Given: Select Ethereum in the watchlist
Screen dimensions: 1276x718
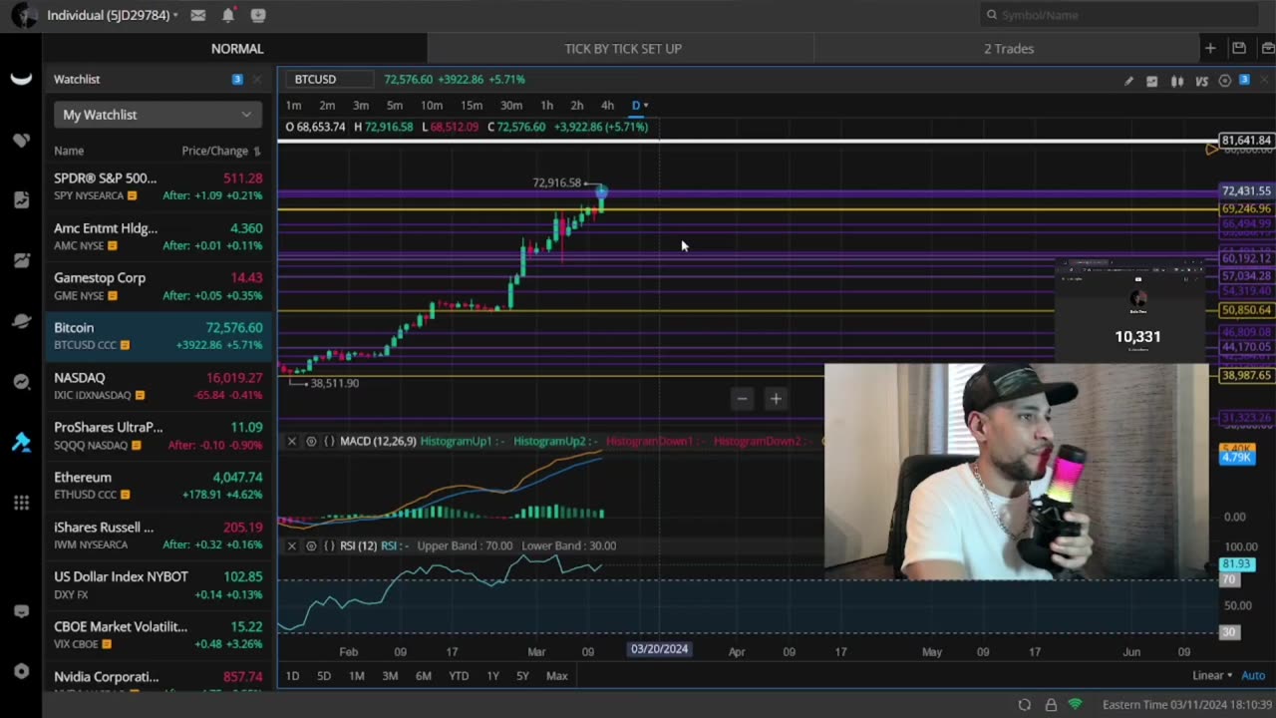Looking at the screenshot, I should point(158,486).
